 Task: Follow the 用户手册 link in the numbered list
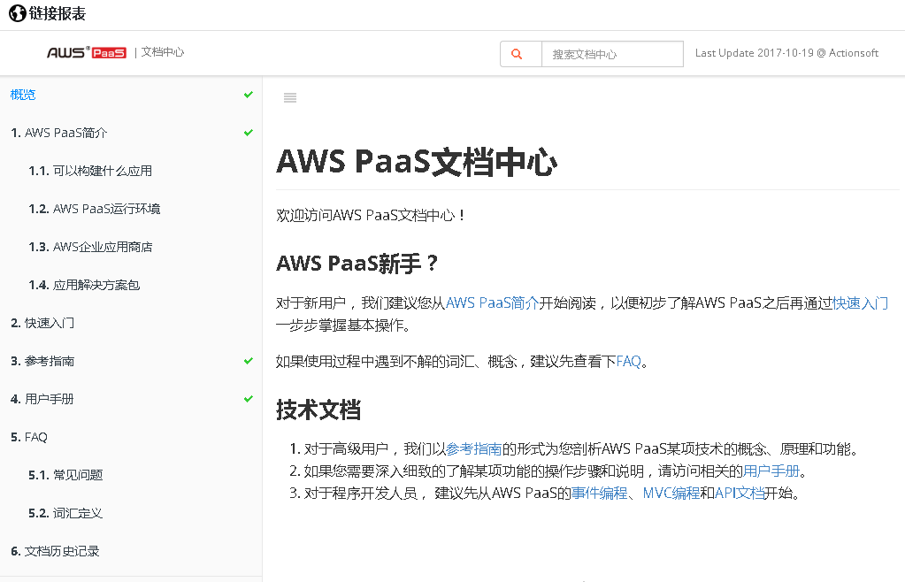coord(771,471)
